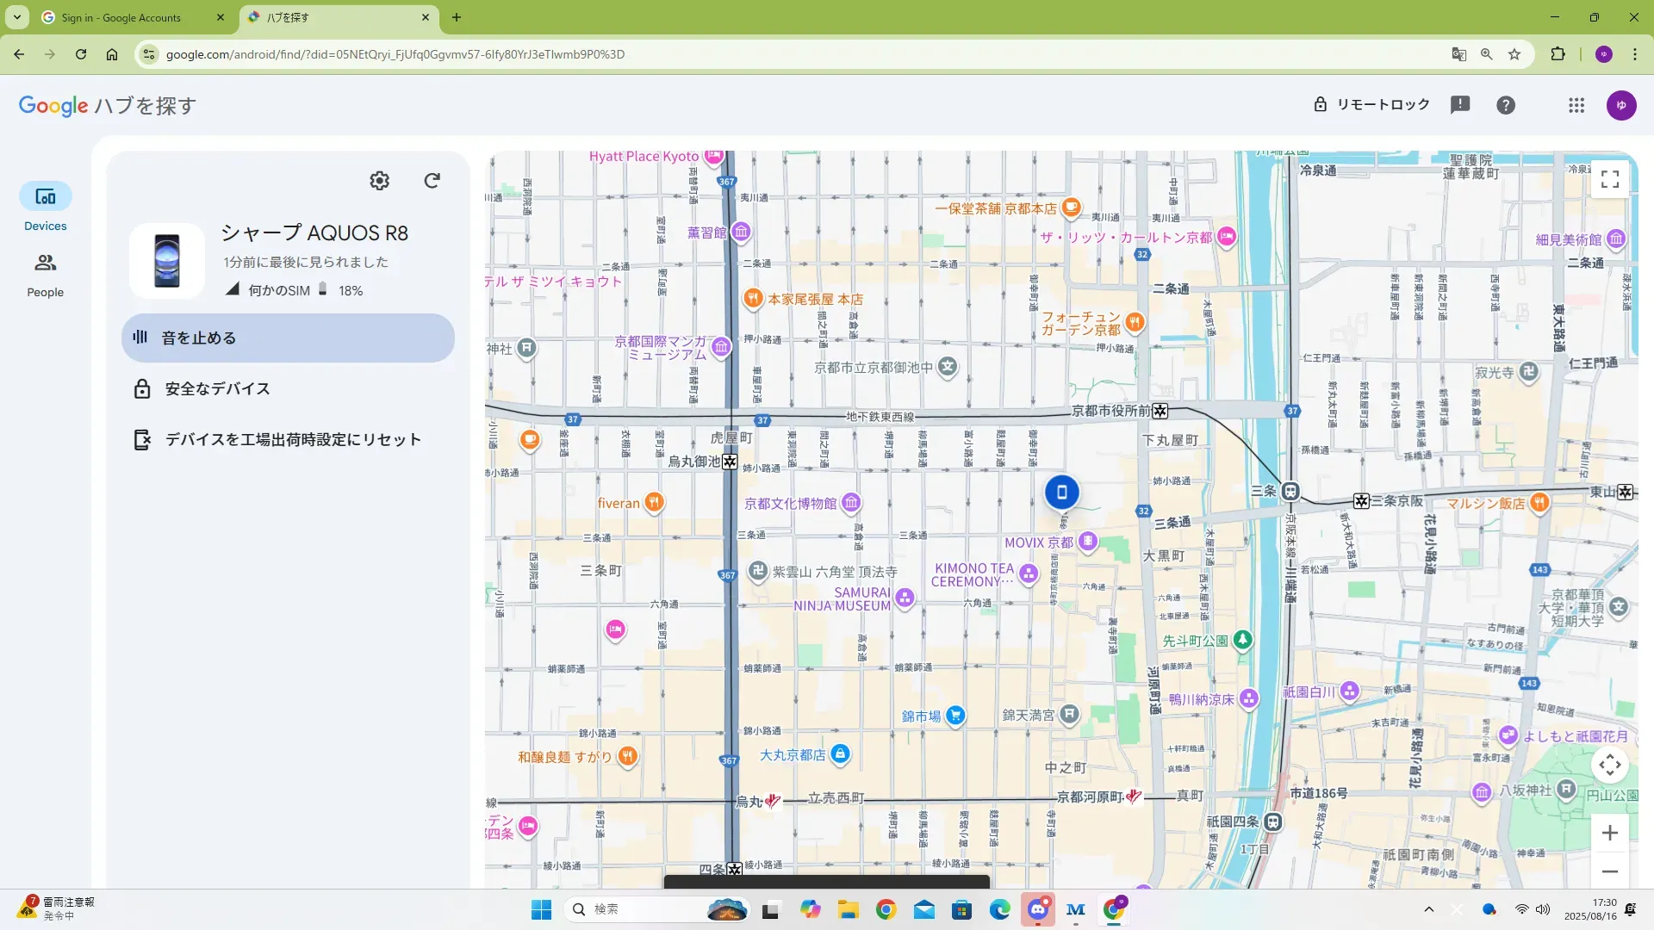Click the blue device location marker

coord(1061,493)
